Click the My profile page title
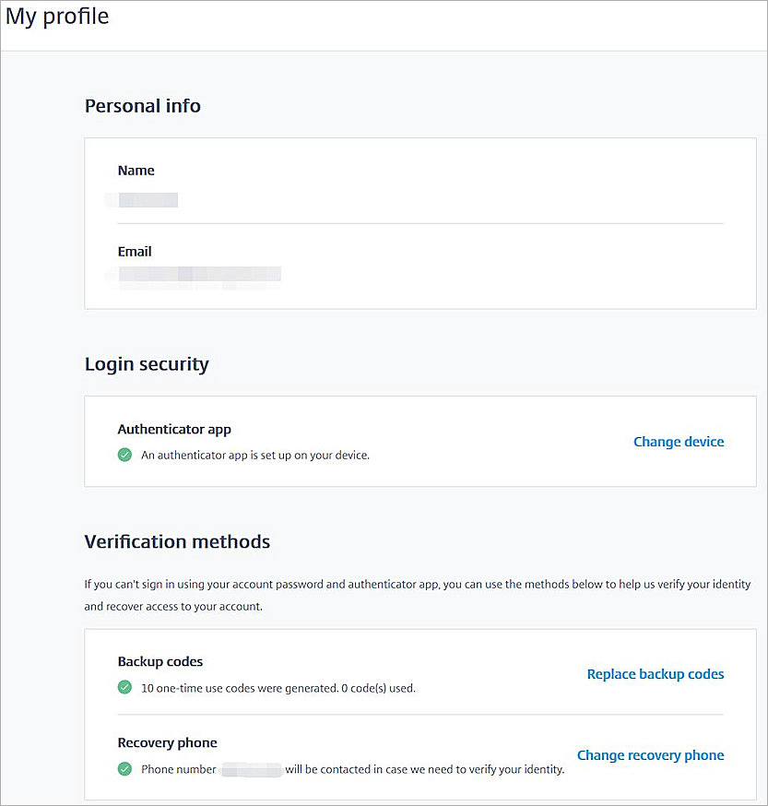 [x=57, y=17]
